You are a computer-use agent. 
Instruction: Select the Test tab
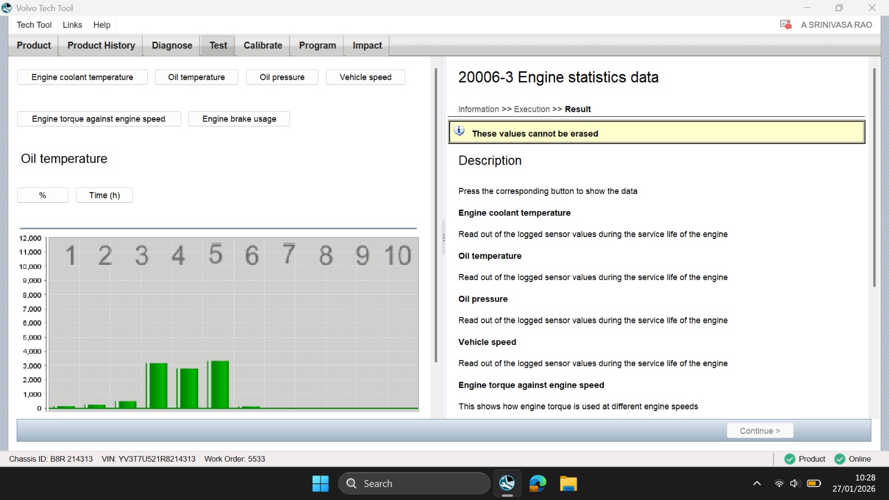tap(218, 46)
